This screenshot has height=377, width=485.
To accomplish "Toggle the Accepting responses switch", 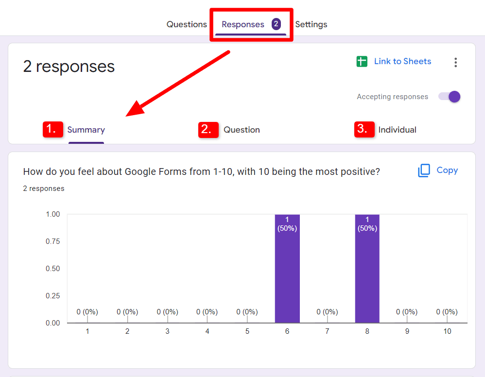I will coord(449,97).
